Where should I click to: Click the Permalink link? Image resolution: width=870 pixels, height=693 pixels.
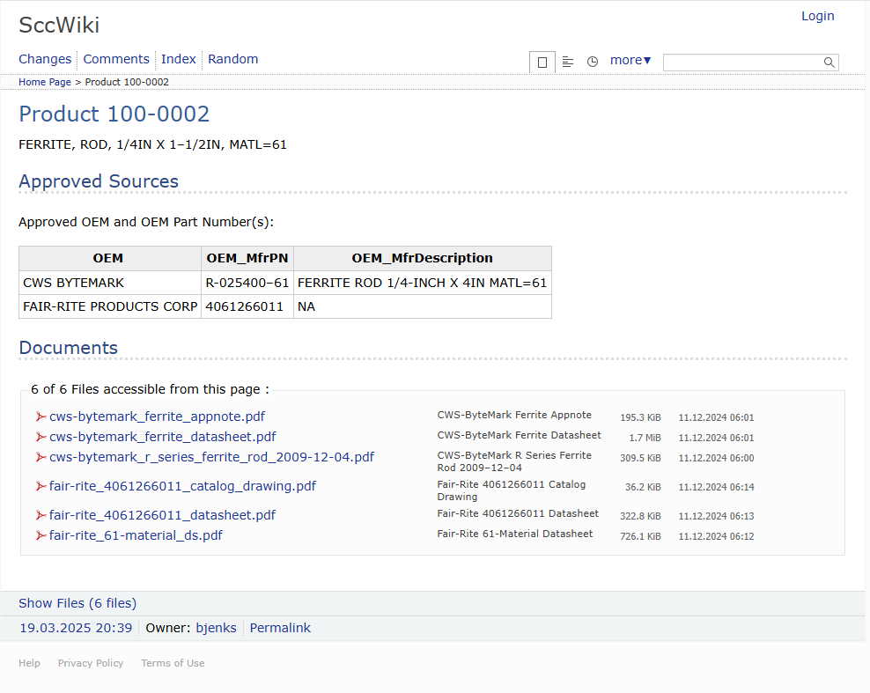pyautogui.click(x=280, y=628)
